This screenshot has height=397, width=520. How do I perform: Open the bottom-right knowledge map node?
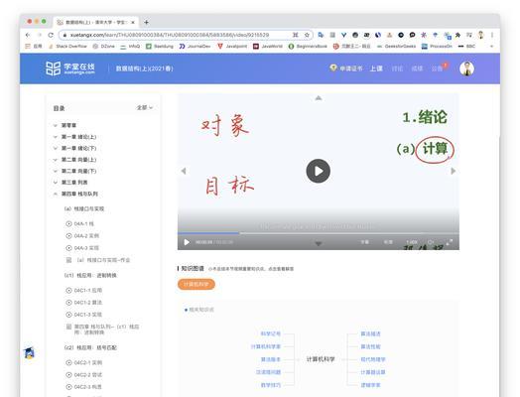point(370,385)
